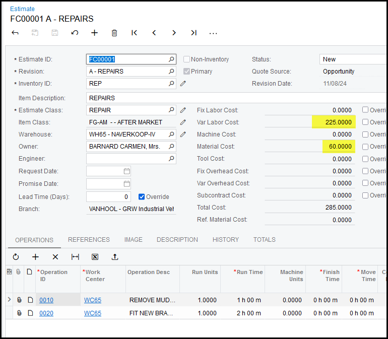This screenshot has width=388, height=339.
Task: Uncheck the Lead Time Override checkbox
Action: tap(142, 197)
